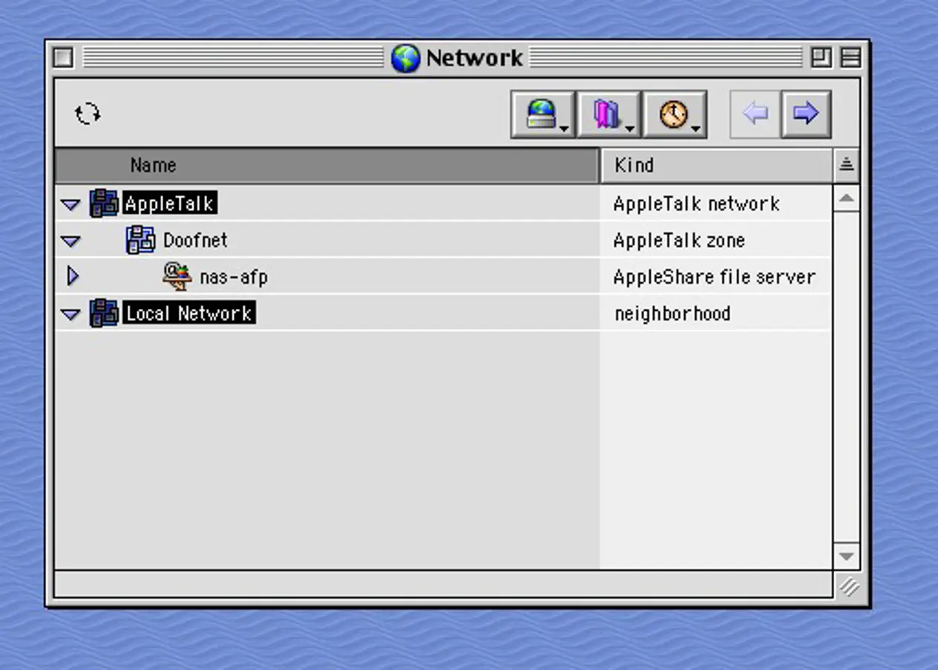The image size is (938, 670).
Task: Click 'AppleTalk zone' kind text
Action: click(679, 240)
